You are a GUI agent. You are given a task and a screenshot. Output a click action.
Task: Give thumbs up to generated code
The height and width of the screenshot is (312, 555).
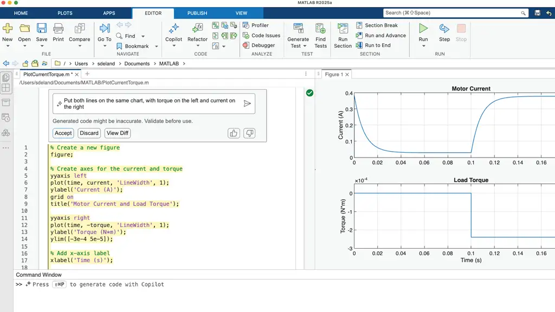[x=234, y=133]
